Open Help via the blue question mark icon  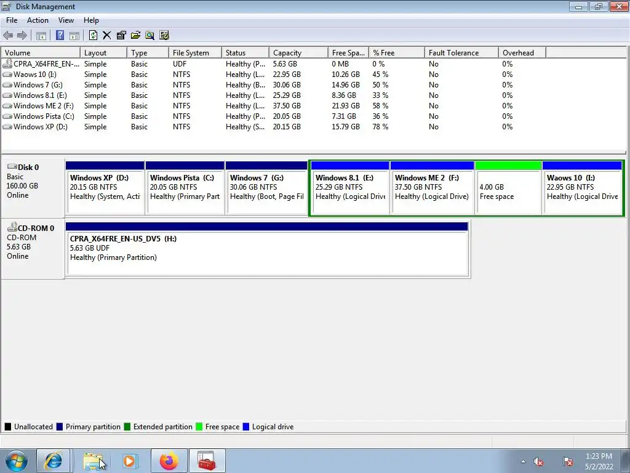point(60,35)
